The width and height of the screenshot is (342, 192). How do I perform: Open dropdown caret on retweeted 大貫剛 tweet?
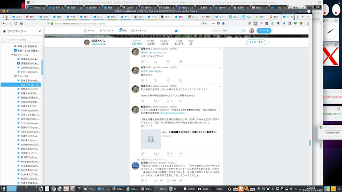(220, 163)
